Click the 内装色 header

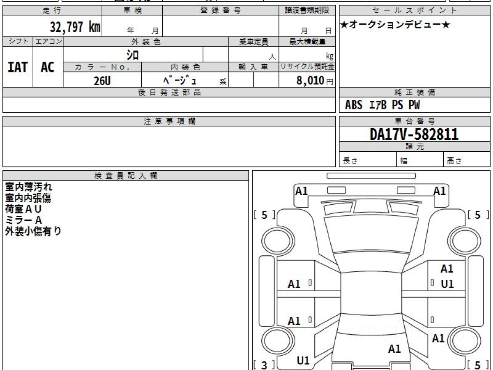click(x=185, y=67)
